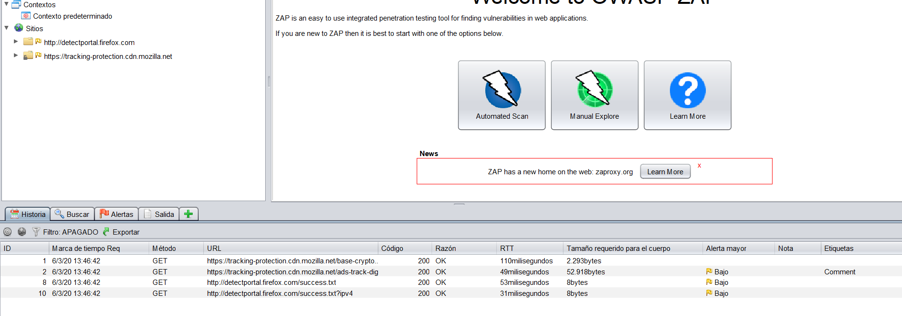Sort by the Código column header
The image size is (902, 316).
coord(405,248)
